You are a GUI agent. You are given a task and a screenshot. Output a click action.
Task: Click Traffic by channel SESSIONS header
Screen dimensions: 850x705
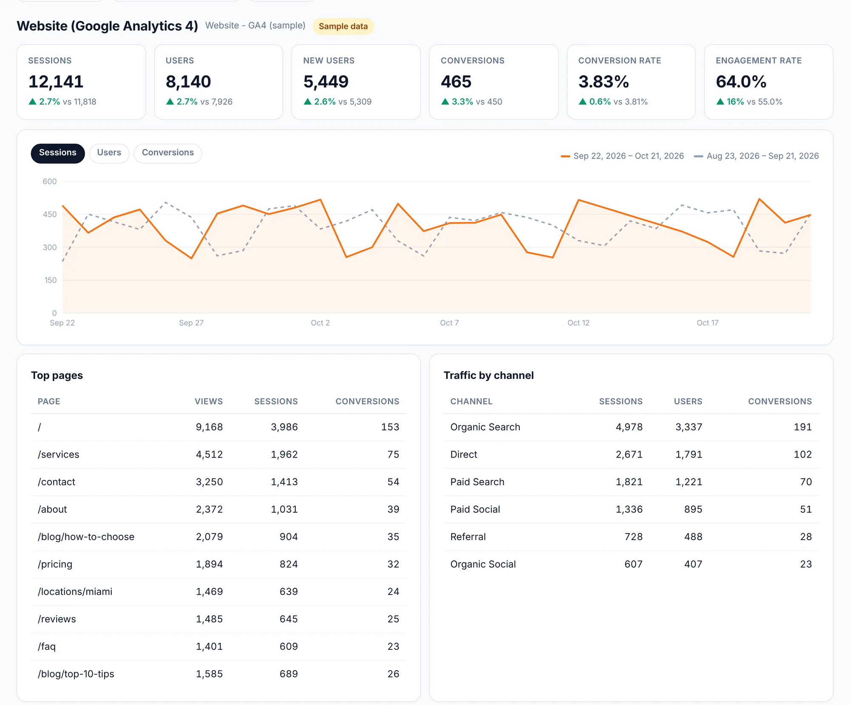621,401
